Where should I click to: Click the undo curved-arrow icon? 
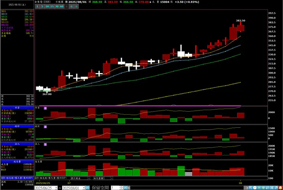(267, 188)
